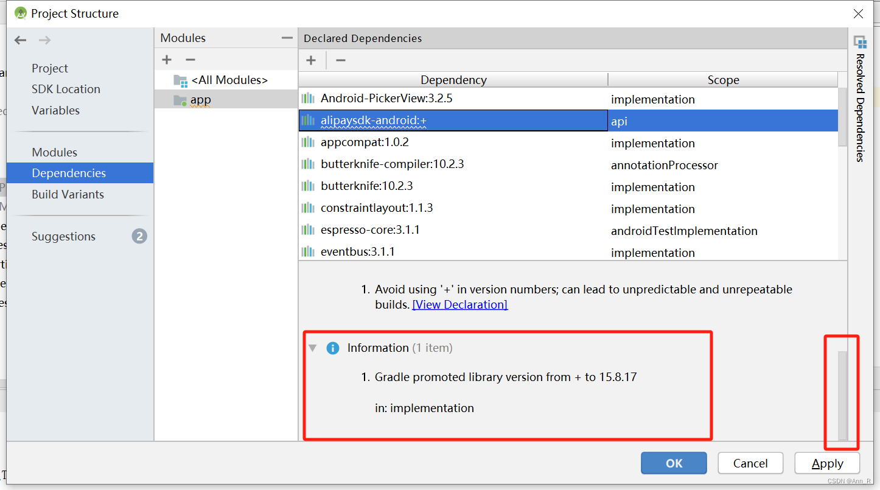Click the OK button
Image resolution: width=880 pixels, height=490 pixels.
click(674, 463)
